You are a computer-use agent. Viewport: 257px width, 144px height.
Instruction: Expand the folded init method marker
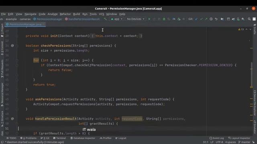point(17,36)
